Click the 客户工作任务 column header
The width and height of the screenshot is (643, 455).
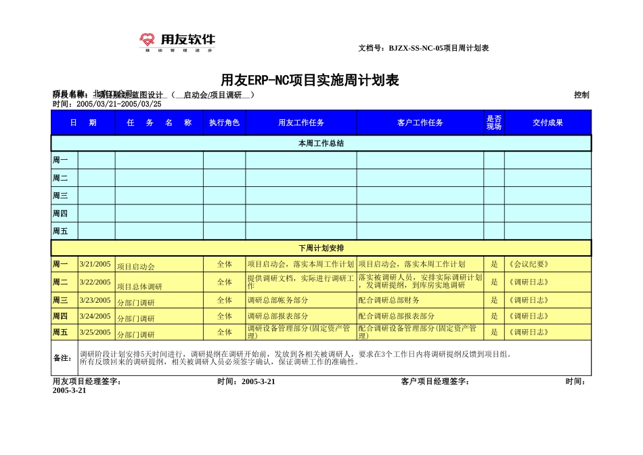coord(420,123)
